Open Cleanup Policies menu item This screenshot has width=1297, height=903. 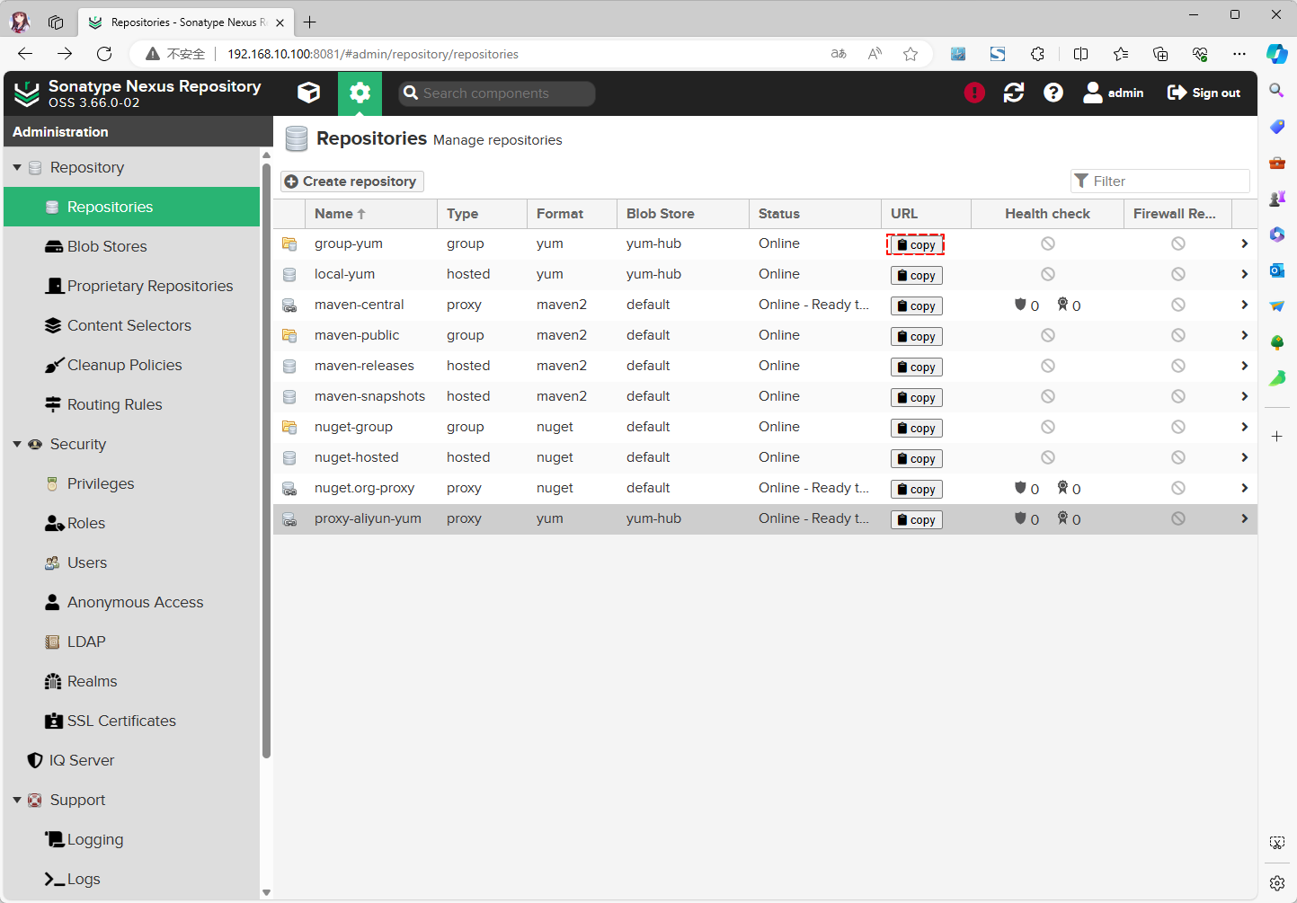124,365
